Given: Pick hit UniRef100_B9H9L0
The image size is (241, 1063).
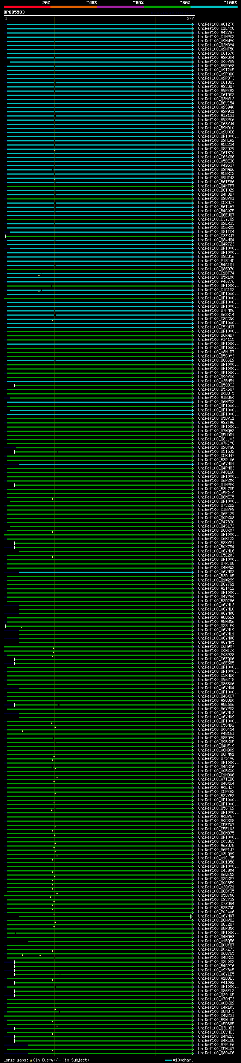Looking at the screenshot, I should pyautogui.click(x=216, y=128).
